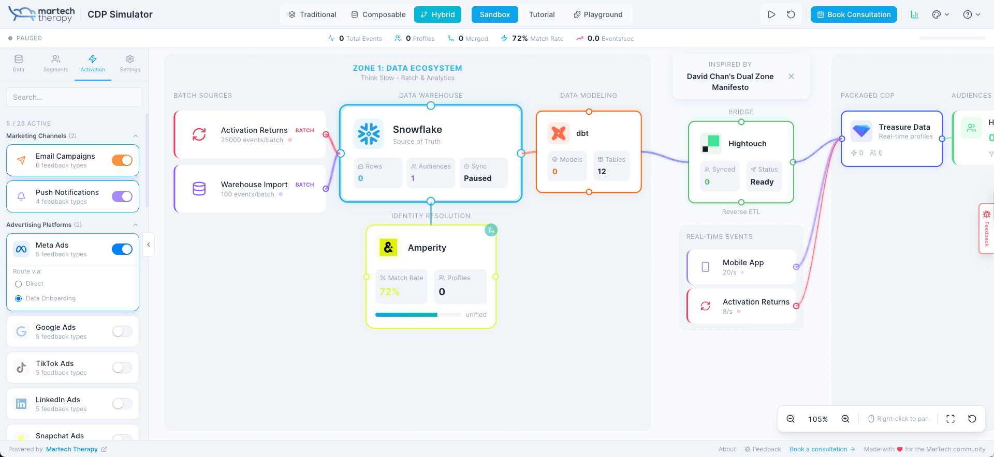Zoom in the canvas

(x=845, y=419)
